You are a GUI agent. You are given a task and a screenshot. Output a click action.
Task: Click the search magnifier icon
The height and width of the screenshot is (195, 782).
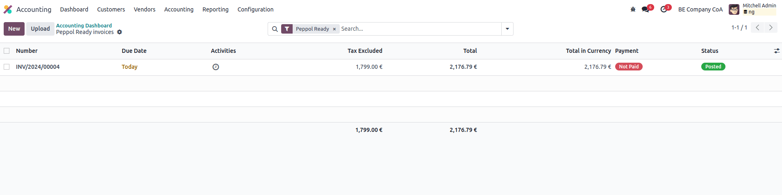(275, 29)
